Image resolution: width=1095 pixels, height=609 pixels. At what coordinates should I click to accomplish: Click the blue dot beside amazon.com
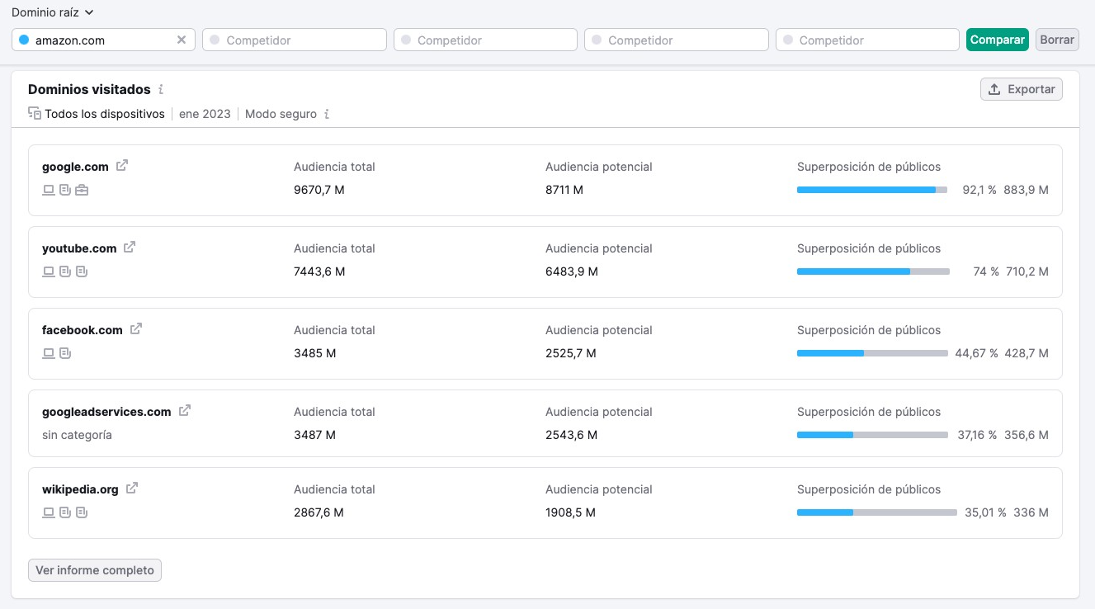pos(23,40)
